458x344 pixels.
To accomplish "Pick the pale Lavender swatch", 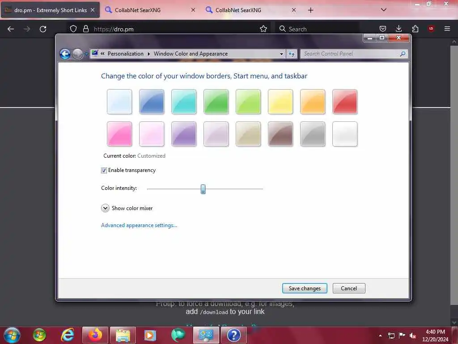I will tap(216, 133).
